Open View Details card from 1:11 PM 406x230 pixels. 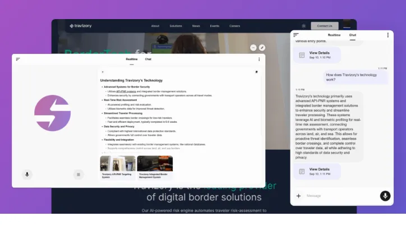317,171
